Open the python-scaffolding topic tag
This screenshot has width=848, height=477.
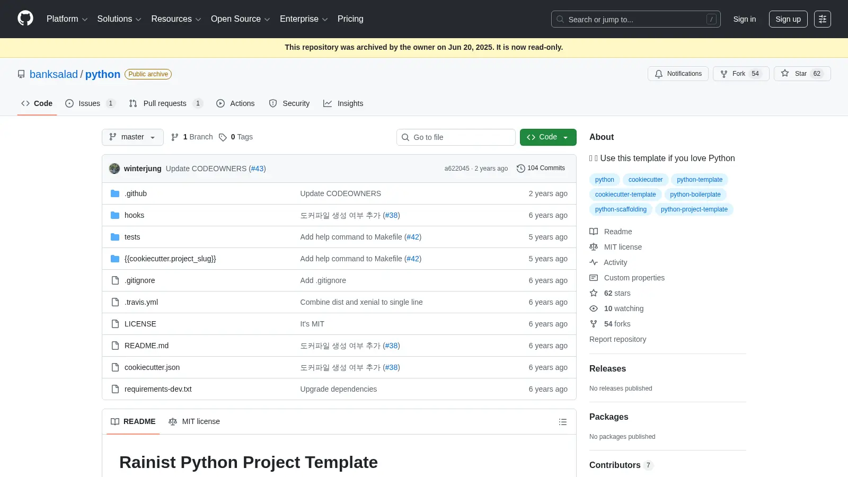621,209
